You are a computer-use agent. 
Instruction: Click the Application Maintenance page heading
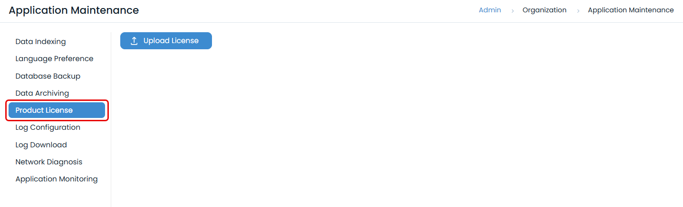click(74, 10)
